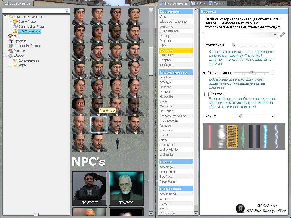Viewport: 291px width, 218px height.
Task: Open the Comic Props spawn list
Action: (27, 22)
